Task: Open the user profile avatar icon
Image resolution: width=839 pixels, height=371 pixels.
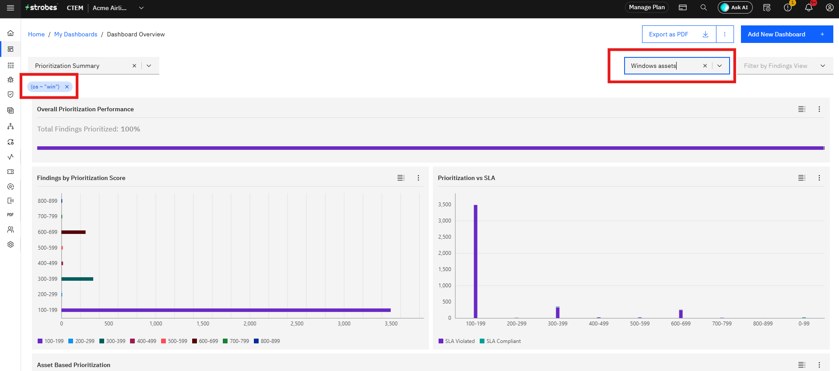Action: 829,7
